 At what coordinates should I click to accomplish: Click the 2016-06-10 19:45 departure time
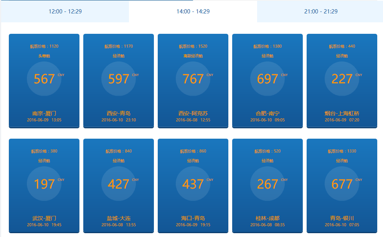(44, 225)
